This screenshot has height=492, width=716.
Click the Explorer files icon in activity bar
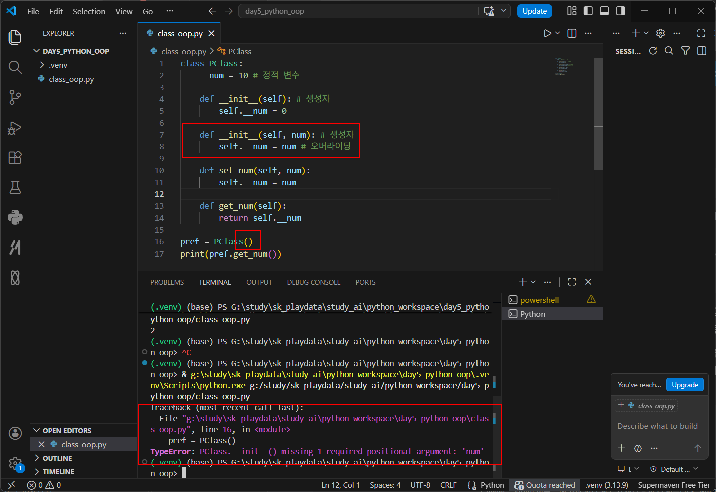pos(15,37)
